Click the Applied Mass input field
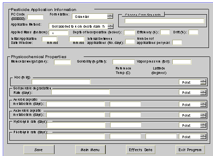 click(x=59, y=33)
